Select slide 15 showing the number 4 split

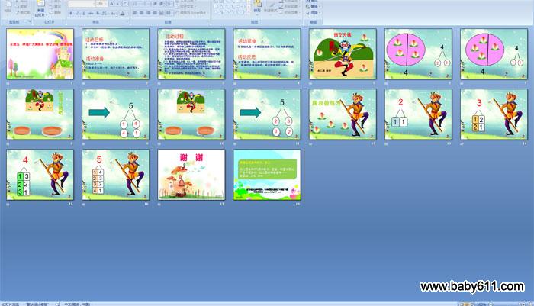(40, 175)
